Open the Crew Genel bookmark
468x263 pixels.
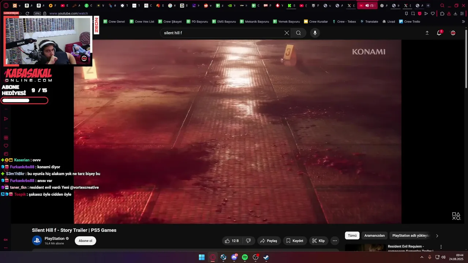[x=114, y=22]
